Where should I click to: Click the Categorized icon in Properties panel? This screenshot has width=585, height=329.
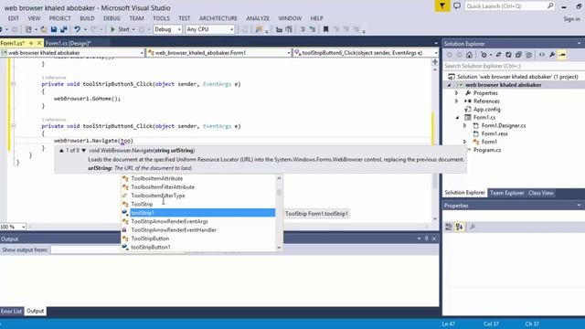[x=449, y=227]
